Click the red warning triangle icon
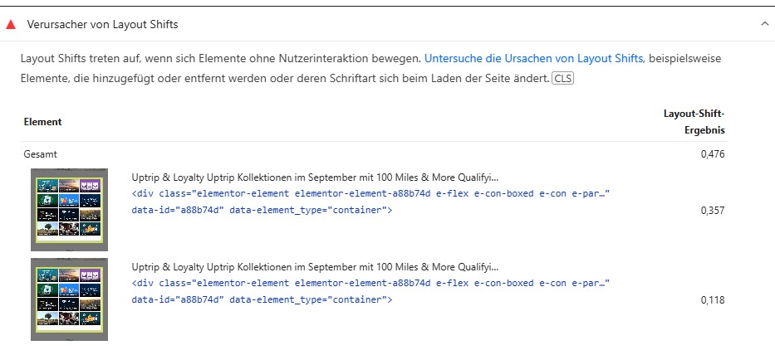Image resolution: width=775 pixels, height=355 pixels. pos(11,25)
